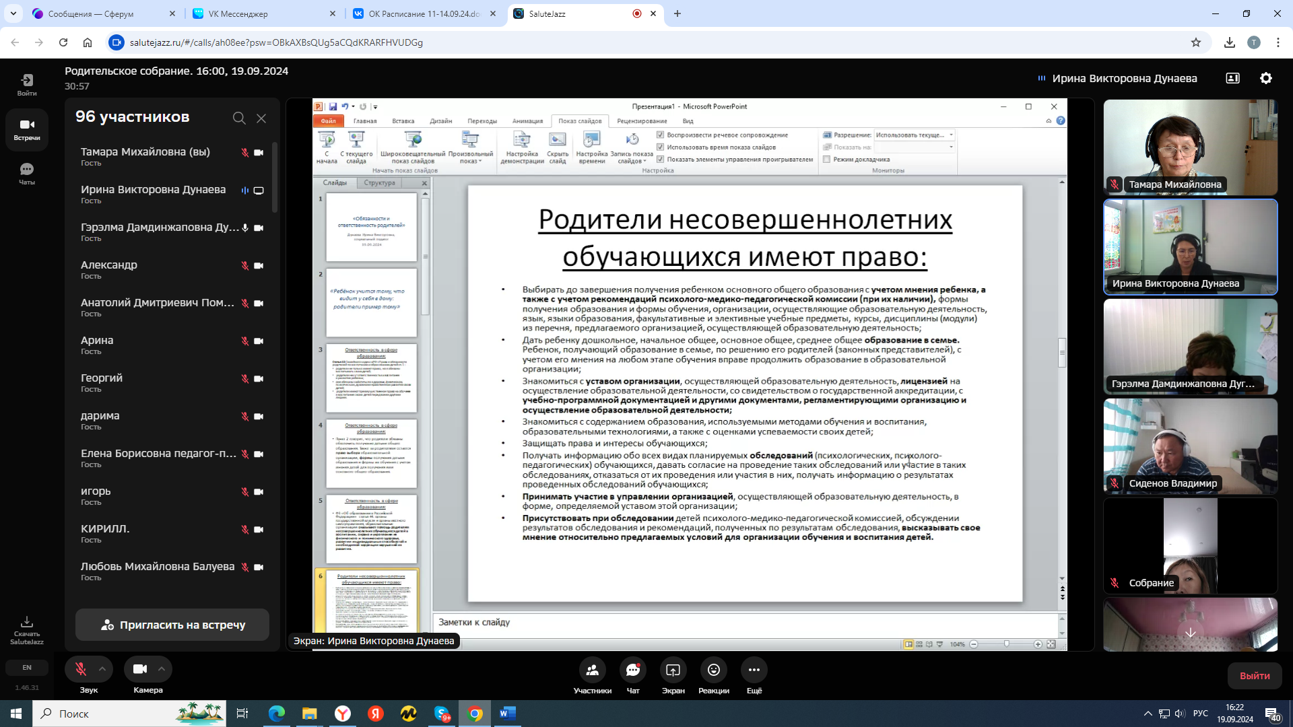Open Реакции reactions menu
The image size is (1293, 727).
[714, 675]
